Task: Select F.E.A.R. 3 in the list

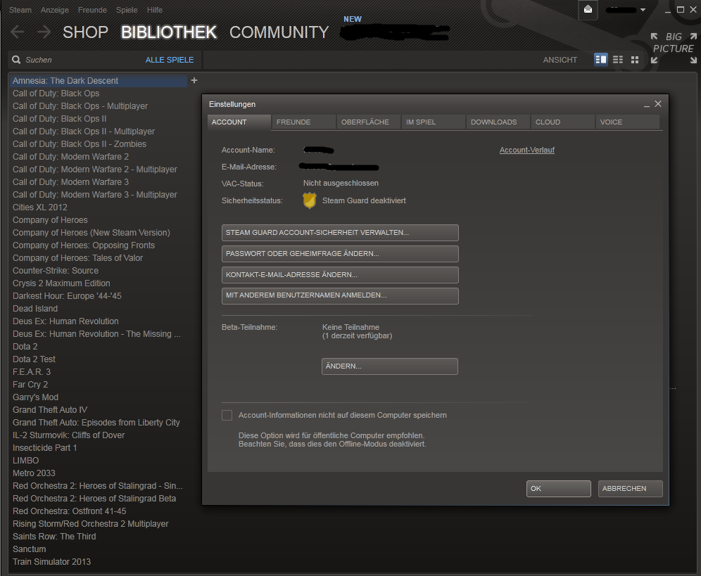Action: (x=32, y=372)
